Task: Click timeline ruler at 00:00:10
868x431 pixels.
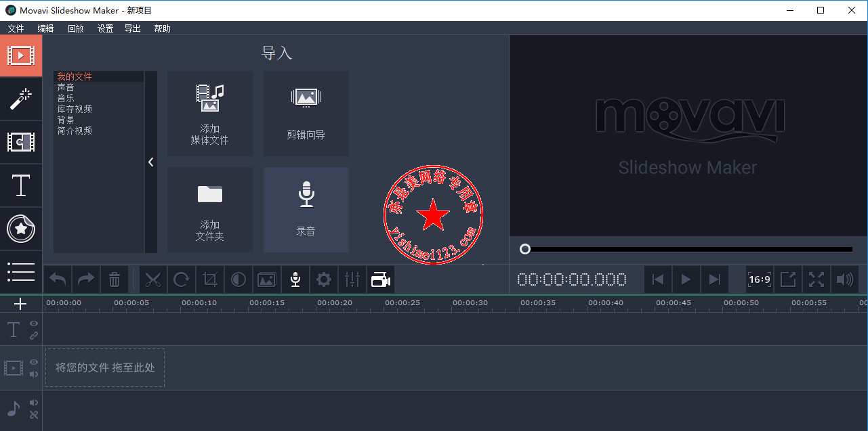Action: [x=199, y=303]
